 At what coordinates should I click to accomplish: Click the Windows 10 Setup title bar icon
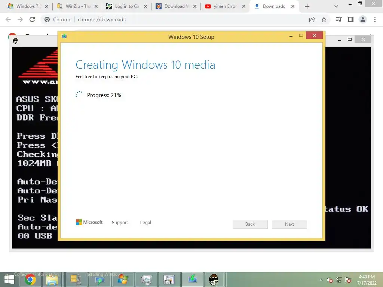[x=64, y=36]
